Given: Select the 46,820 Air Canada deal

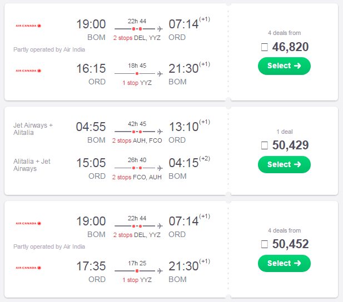Looking at the screenshot, I should tap(284, 66).
